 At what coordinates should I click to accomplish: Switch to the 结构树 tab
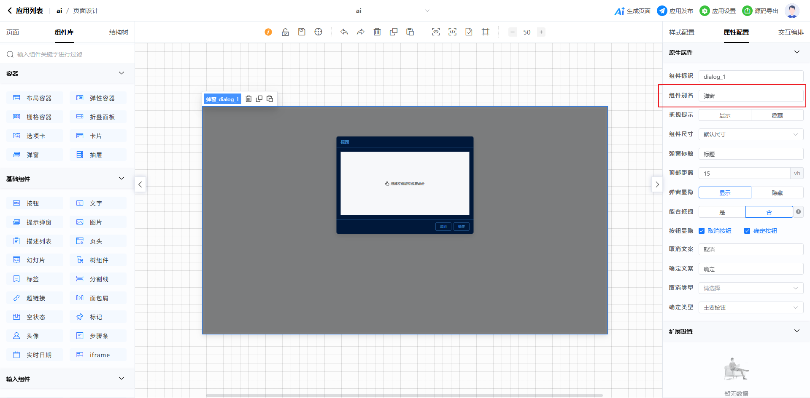pos(119,32)
